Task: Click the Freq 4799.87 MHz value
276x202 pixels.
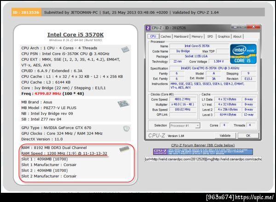Action: point(48,94)
